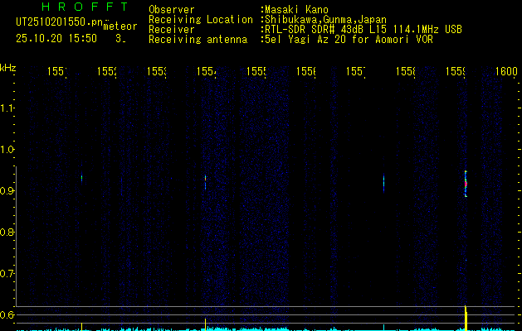Click the Observer field label

(172, 10)
